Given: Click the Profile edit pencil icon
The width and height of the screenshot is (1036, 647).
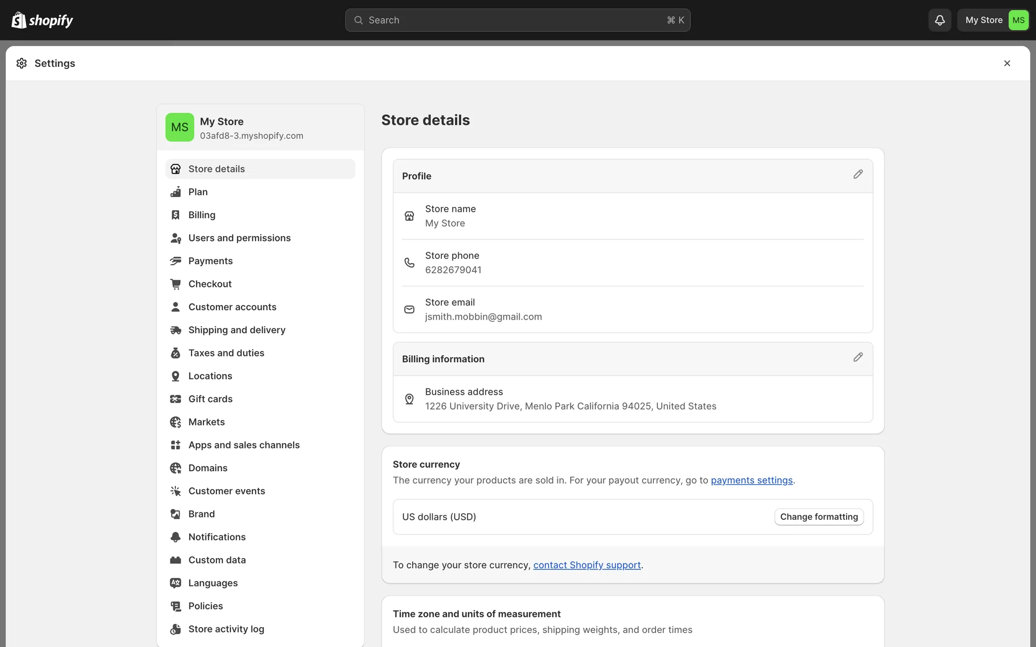Looking at the screenshot, I should pos(858,174).
